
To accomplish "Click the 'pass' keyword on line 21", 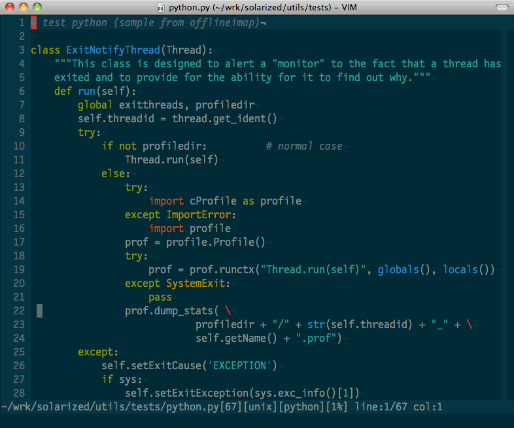I will coord(160,297).
